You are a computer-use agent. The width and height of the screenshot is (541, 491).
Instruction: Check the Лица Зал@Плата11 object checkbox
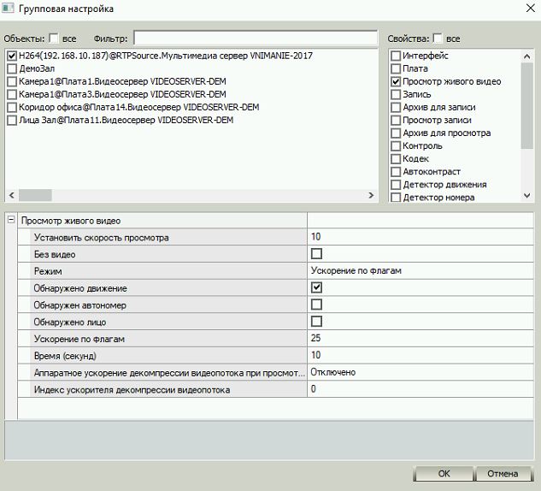(12, 120)
